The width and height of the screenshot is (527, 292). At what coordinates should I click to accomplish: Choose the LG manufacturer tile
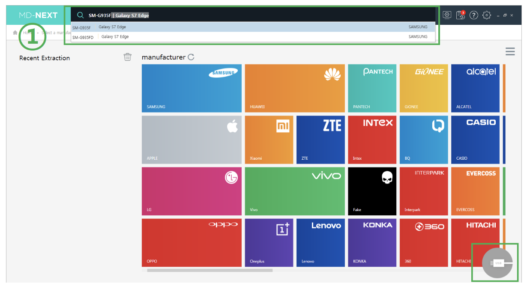click(x=192, y=191)
